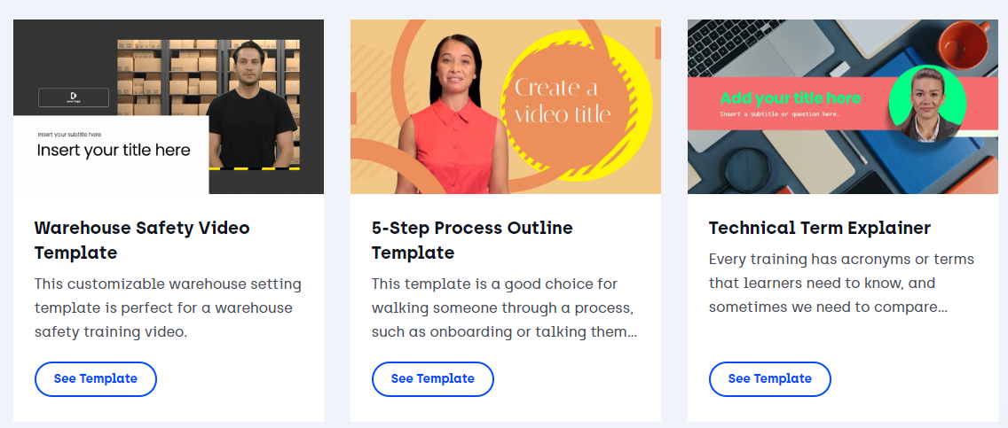Click the 'your logo' placeholder in warehouse thumbnail
This screenshot has height=428, width=1008.
click(x=74, y=97)
